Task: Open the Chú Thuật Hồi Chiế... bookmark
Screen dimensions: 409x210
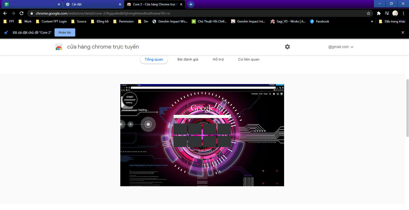Action: [x=209, y=21]
